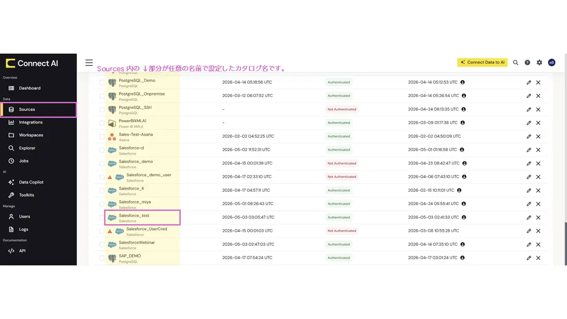Viewport: 567px width, 319px height.
Task: Delete the SAP_DEMO source
Action: 538,258
